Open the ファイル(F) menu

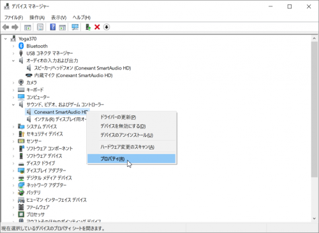(x=13, y=17)
